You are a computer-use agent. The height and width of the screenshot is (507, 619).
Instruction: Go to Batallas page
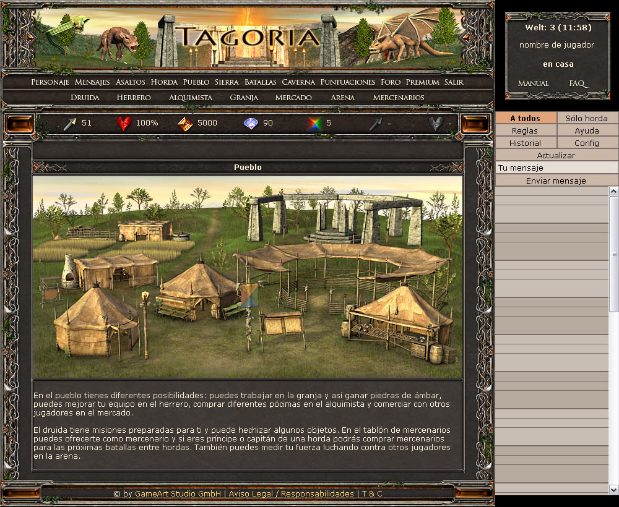pos(260,82)
